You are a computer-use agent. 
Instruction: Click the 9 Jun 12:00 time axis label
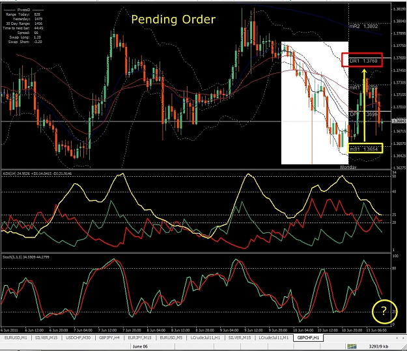click(x=254, y=330)
